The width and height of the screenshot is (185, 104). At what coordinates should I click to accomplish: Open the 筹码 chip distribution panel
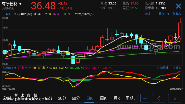coord(177,68)
